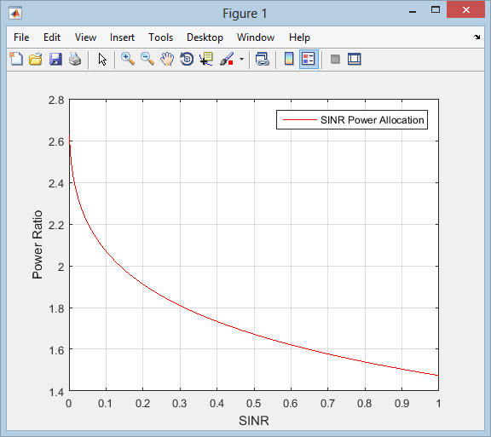The image size is (491, 437).
Task: Open the Tools menu
Action: pos(160,37)
